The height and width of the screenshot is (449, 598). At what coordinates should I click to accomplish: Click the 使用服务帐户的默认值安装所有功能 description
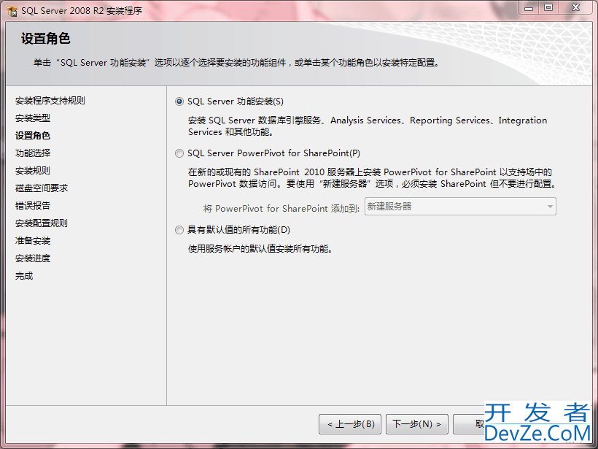[260, 249]
